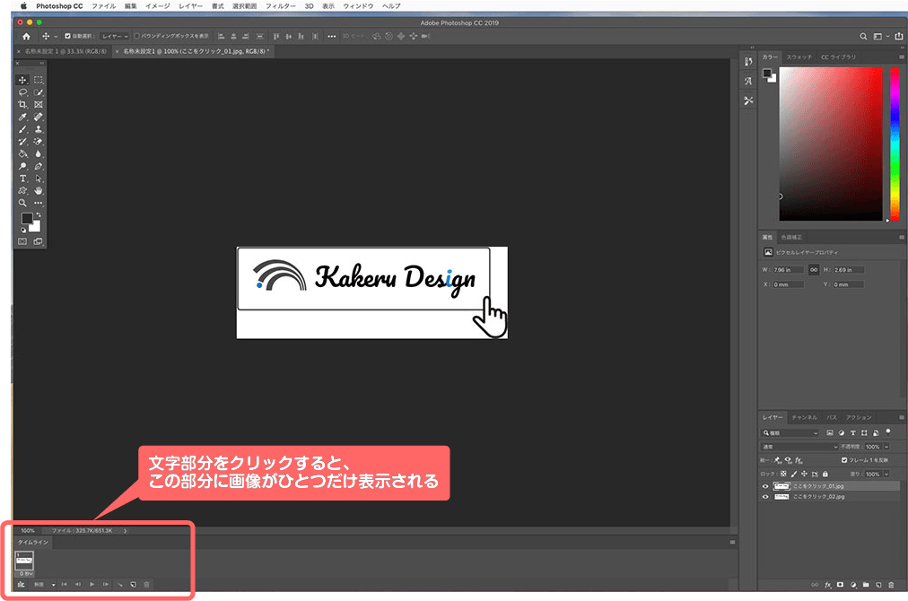Select the Zoom tool
Image resolution: width=908 pixels, height=601 pixels.
click(22, 203)
